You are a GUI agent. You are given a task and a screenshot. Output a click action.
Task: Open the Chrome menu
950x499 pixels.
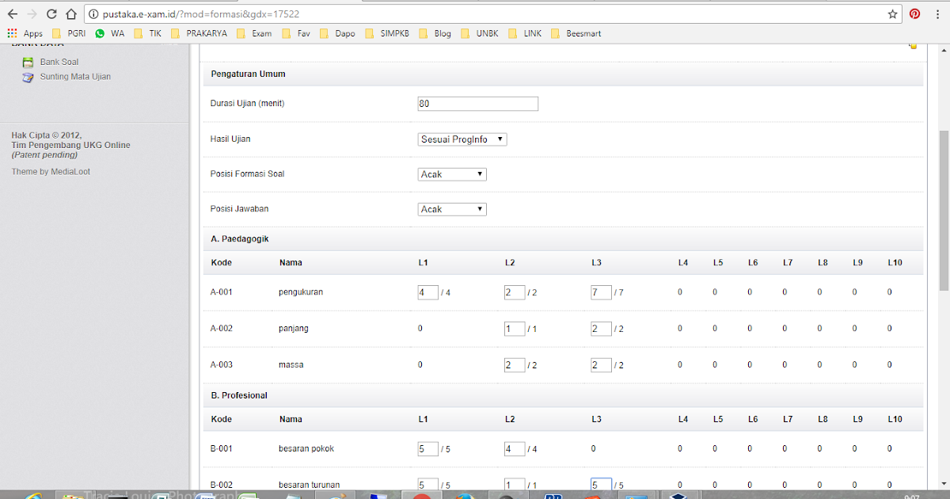[x=937, y=14]
